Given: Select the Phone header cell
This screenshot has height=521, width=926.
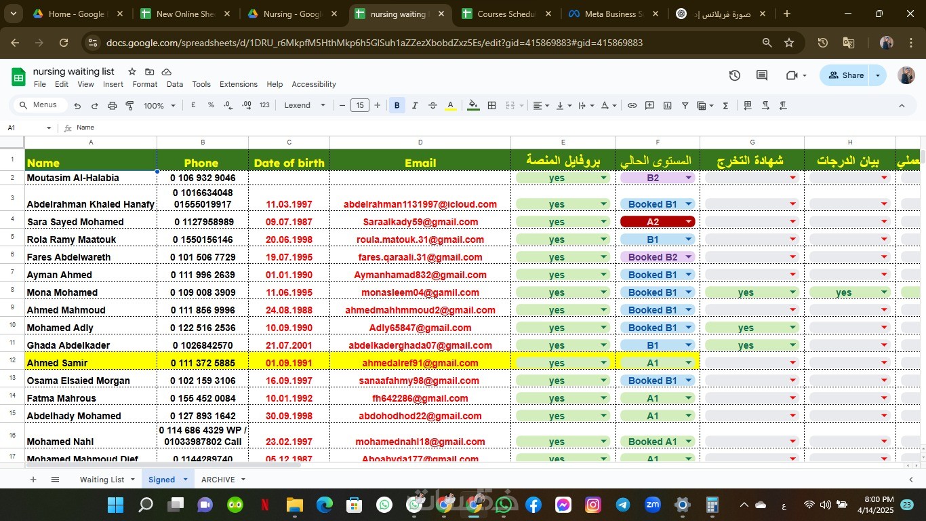Looking at the screenshot, I should (203, 161).
